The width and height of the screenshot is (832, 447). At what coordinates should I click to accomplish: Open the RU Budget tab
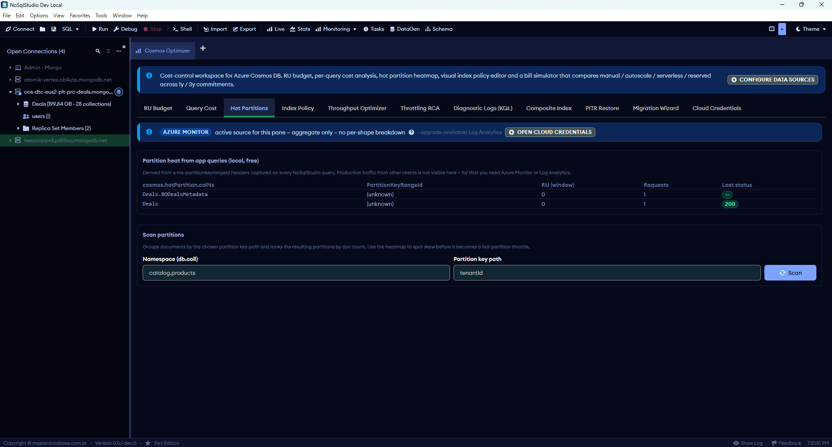point(158,108)
